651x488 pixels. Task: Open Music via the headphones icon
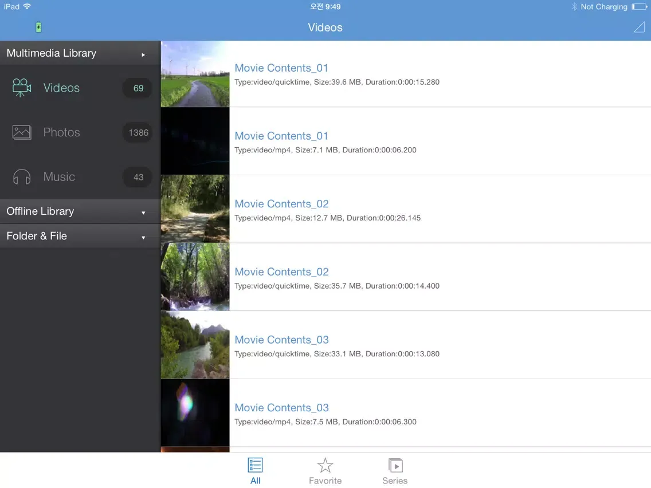[x=22, y=177]
